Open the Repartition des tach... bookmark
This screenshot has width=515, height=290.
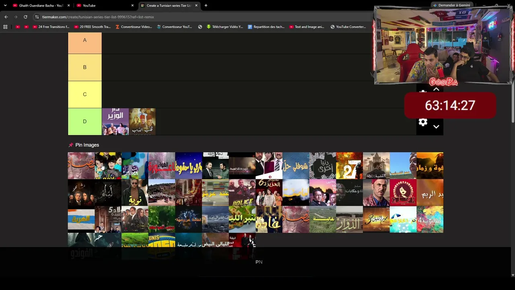click(266, 27)
